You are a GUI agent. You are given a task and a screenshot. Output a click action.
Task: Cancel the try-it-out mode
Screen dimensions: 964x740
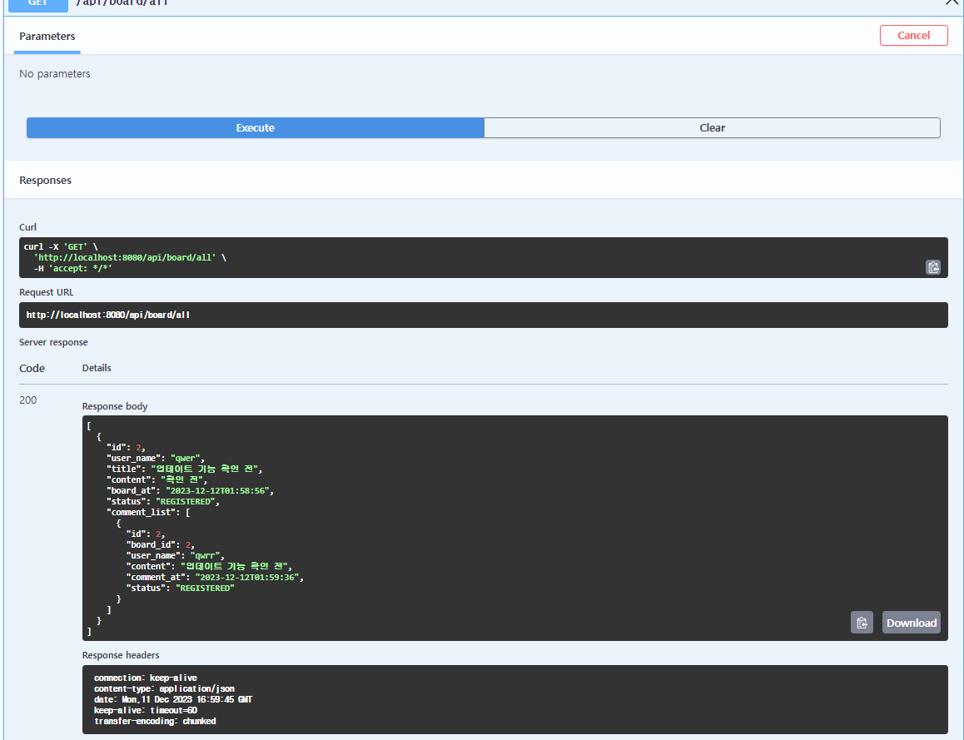coord(913,36)
